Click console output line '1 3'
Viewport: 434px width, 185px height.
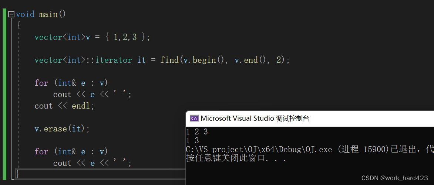pyautogui.click(x=193, y=141)
